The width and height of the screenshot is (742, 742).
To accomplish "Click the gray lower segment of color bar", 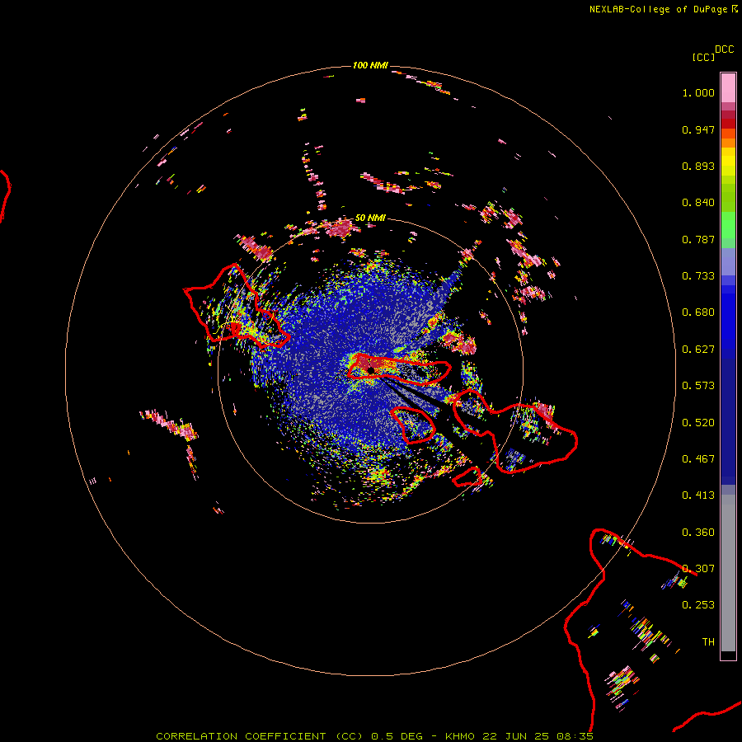I will [728, 573].
